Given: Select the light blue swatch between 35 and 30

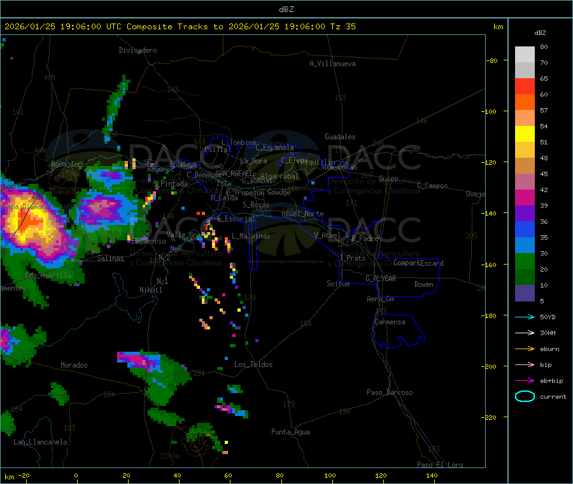Looking at the screenshot, I should click(525, 245).
